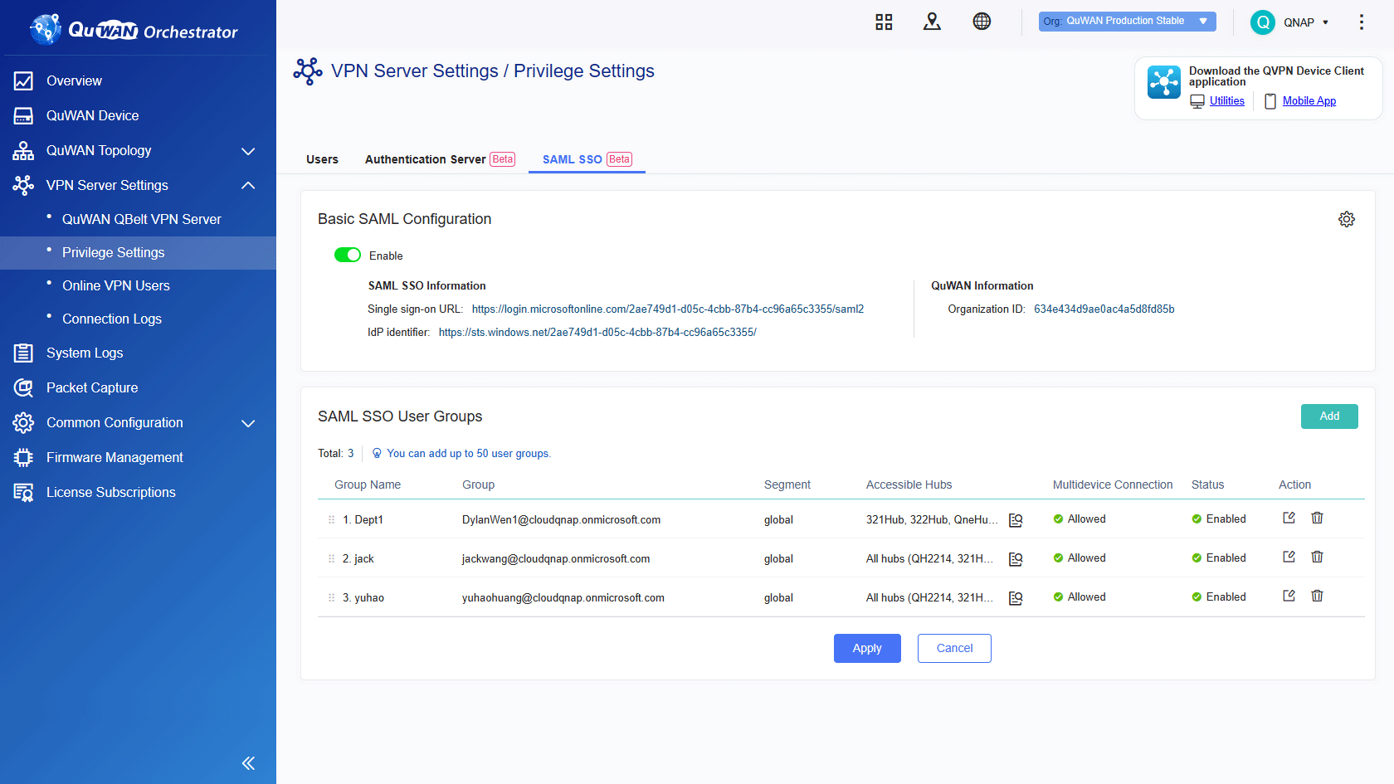Open the vertical three-dot more menu
The height and width of the screenshot is (784, 1394).
1362,22
